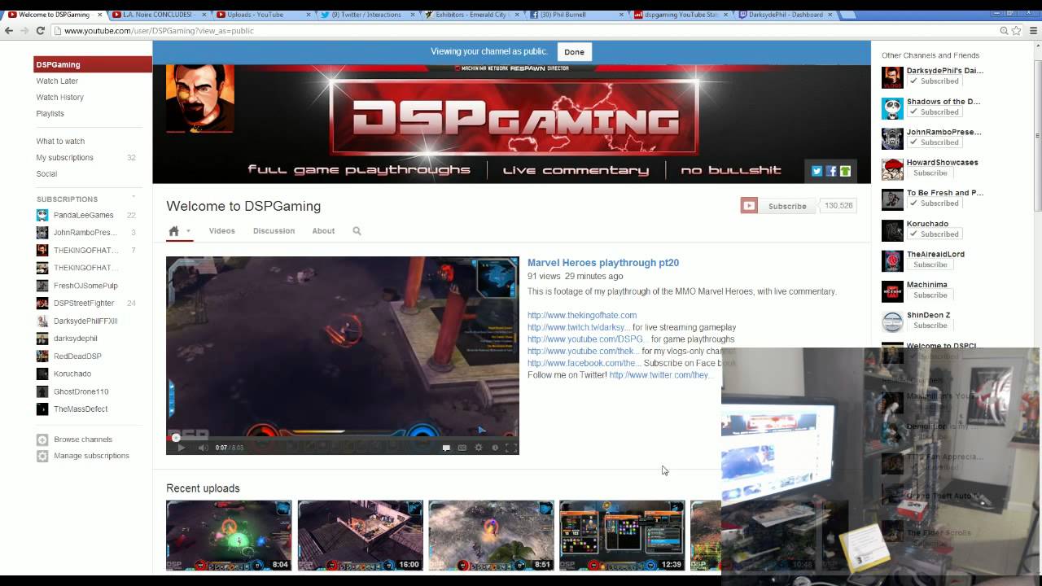
Task: Open dropdown arrow beside home icon
Action: [188, 231]
